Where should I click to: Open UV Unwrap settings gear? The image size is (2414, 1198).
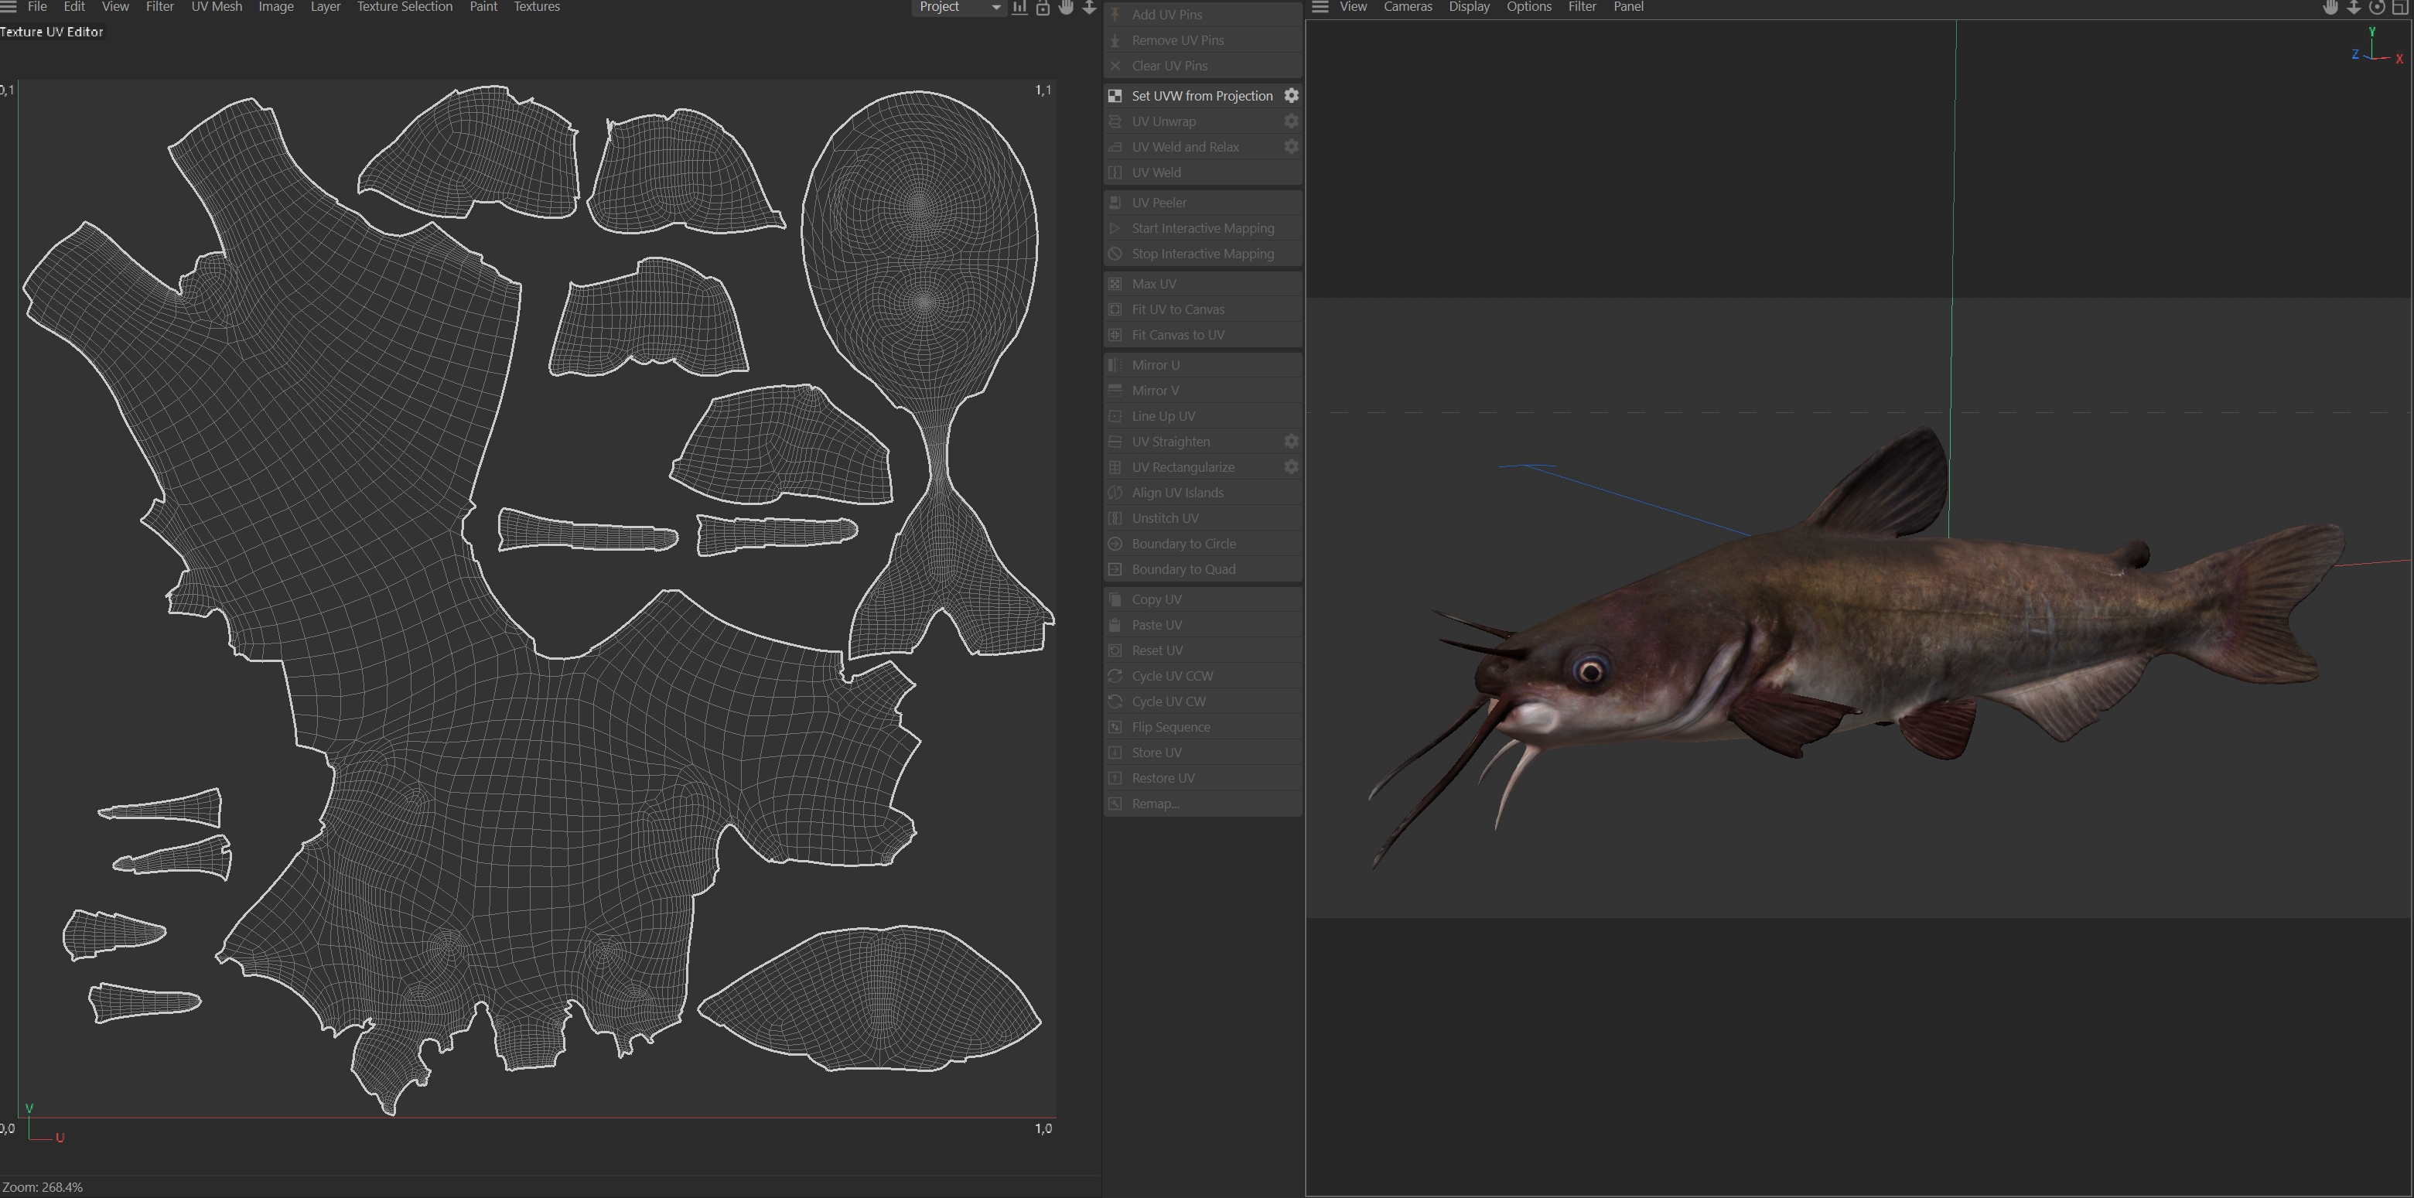pyautogui.click(x=1290, y=121)
